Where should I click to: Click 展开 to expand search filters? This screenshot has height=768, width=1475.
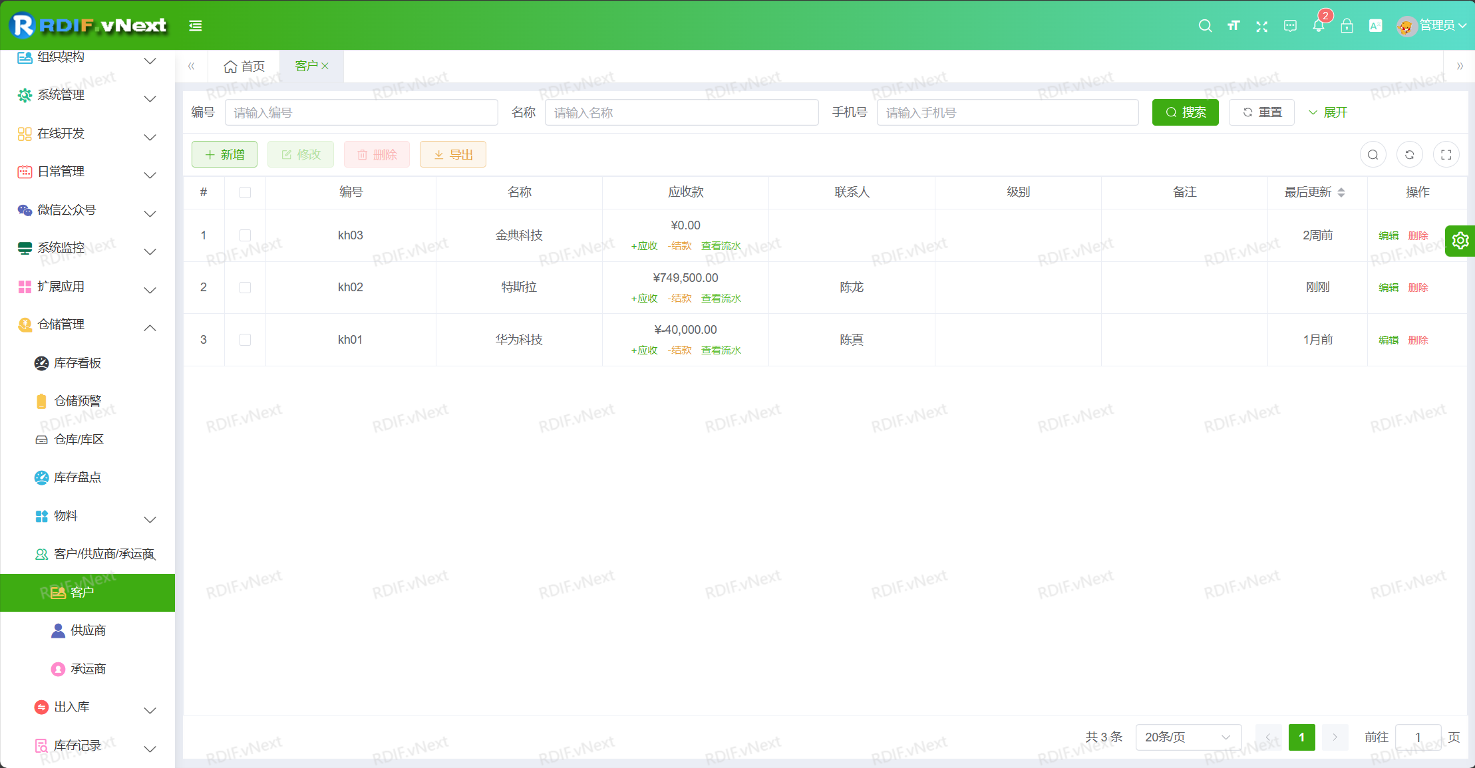tap(1328, 112)
